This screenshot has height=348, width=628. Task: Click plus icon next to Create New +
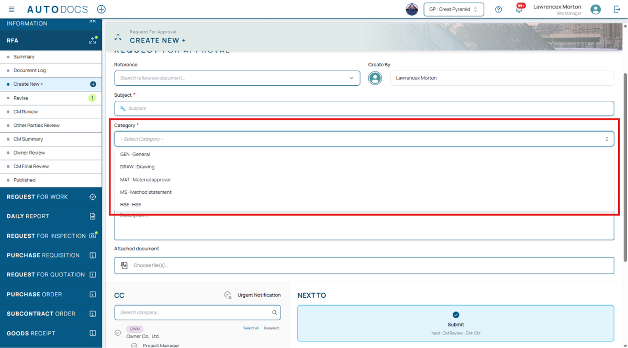(93, 84)
